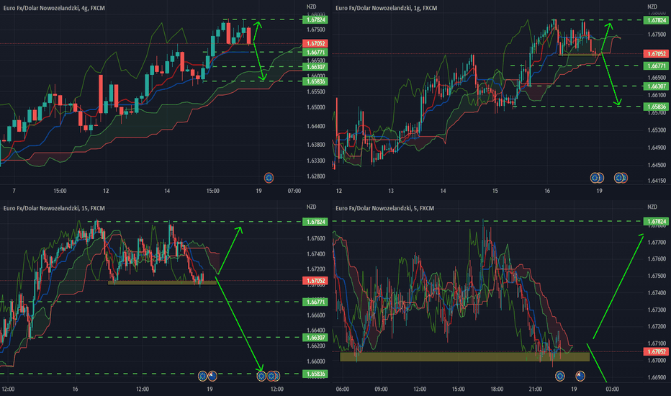
Task: Click the 1.62800 axis value in 4g chart
Action: pos(315,176)
